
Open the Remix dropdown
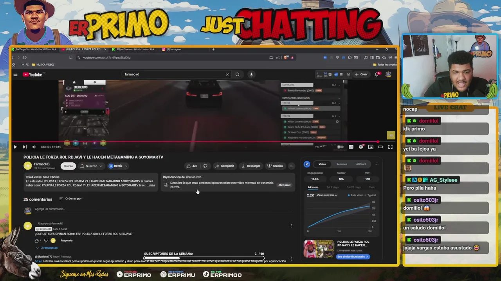[x=118, y=166]
